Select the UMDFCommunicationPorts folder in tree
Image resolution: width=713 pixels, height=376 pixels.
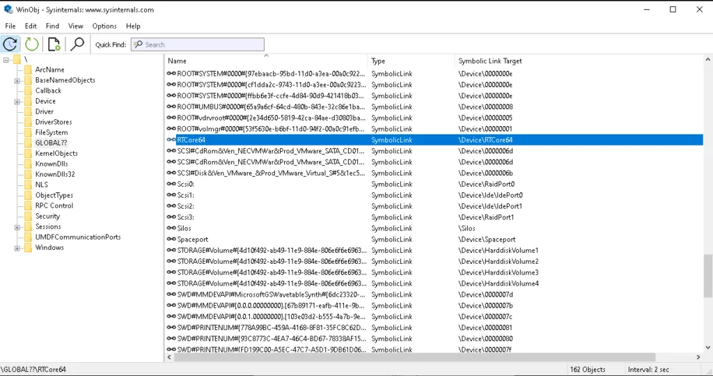78,237
